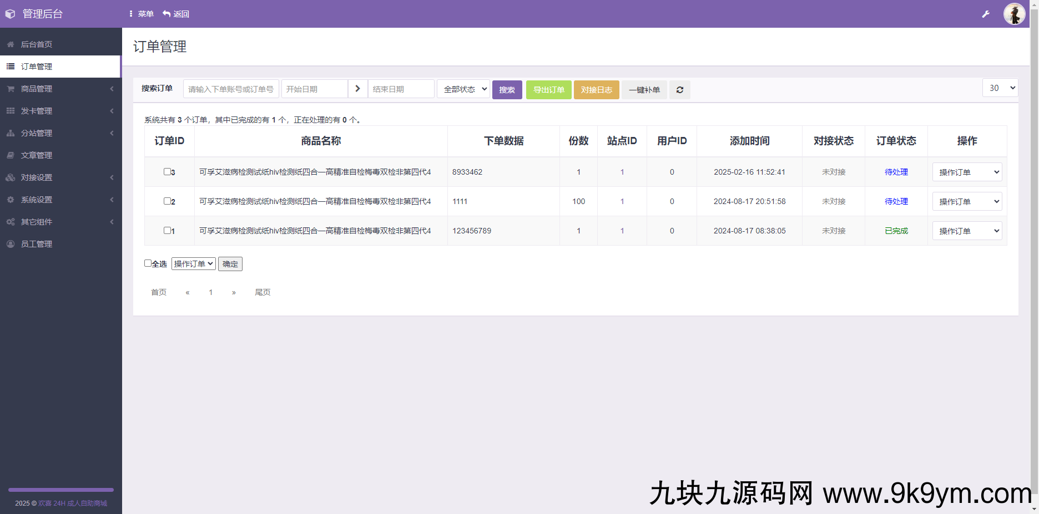Open the 系统设置 gear icon
1039x514 pixels.
click(10, 199)
